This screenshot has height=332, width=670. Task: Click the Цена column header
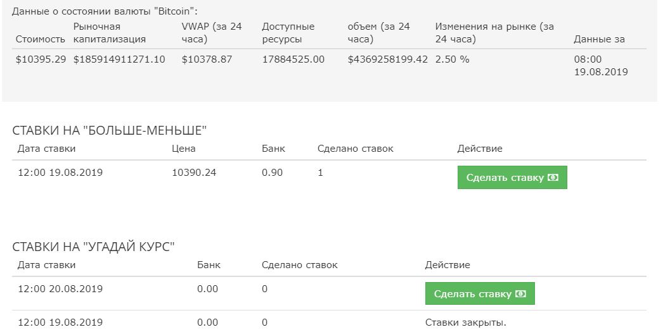point(184,149)
